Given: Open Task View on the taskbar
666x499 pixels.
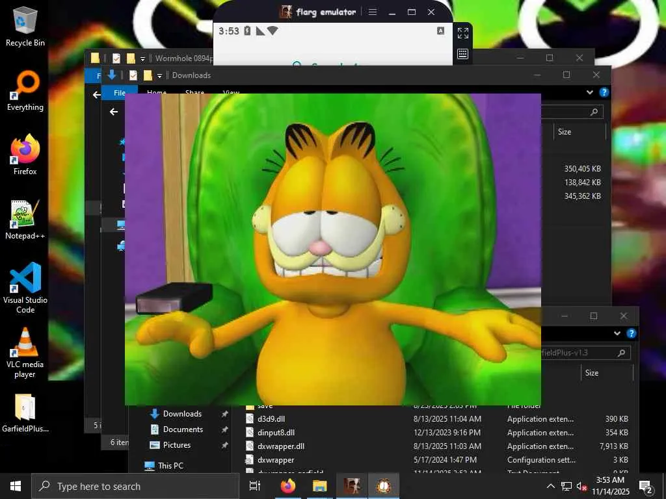Looking at the screenshot, I should 255,486.
